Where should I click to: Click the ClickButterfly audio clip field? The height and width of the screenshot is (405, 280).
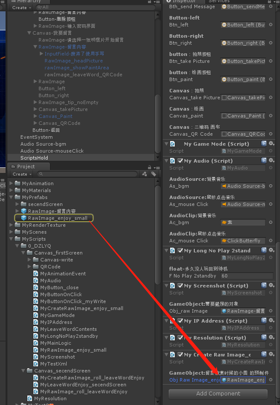[243, 241]
